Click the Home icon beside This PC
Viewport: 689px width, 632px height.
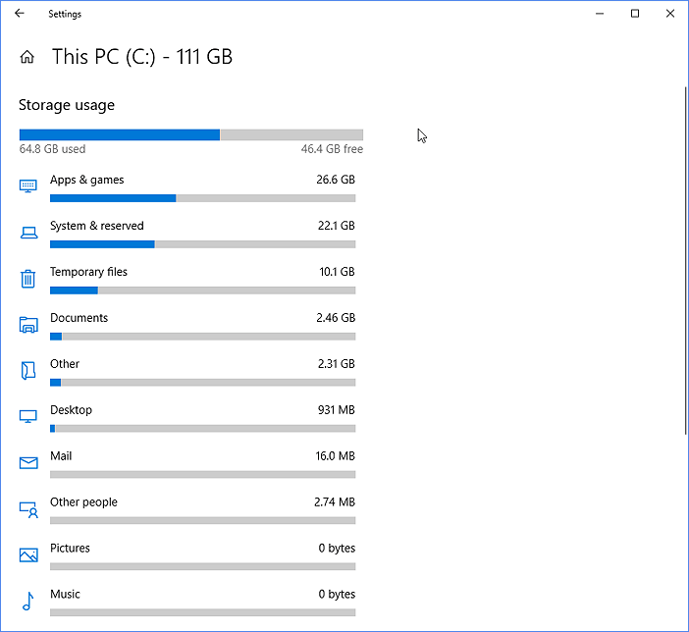coord(27,57)
